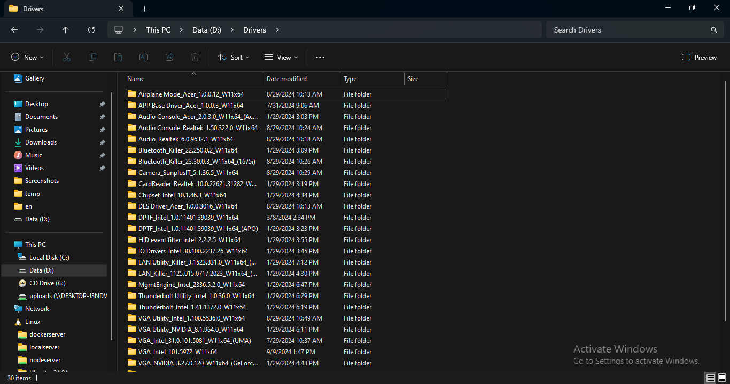Expand chevron after This PC breadcrumb

point(182,30)
